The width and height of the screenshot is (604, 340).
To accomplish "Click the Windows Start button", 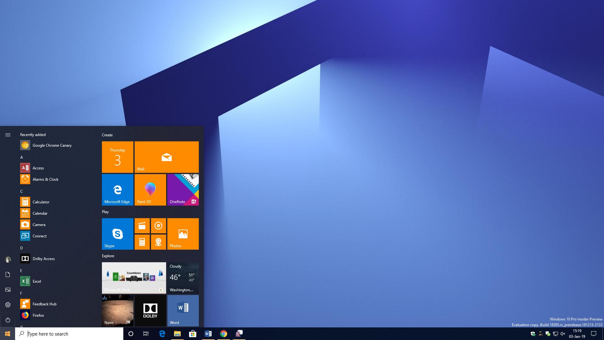I will [x=8, y=334].
